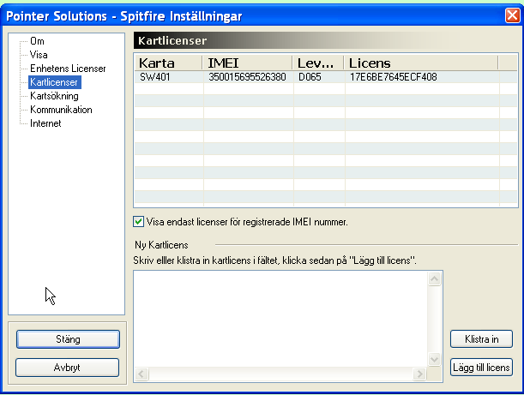Click the Stäng button
The height and width of the screenshot is (395, 524).
coord(68,339)
